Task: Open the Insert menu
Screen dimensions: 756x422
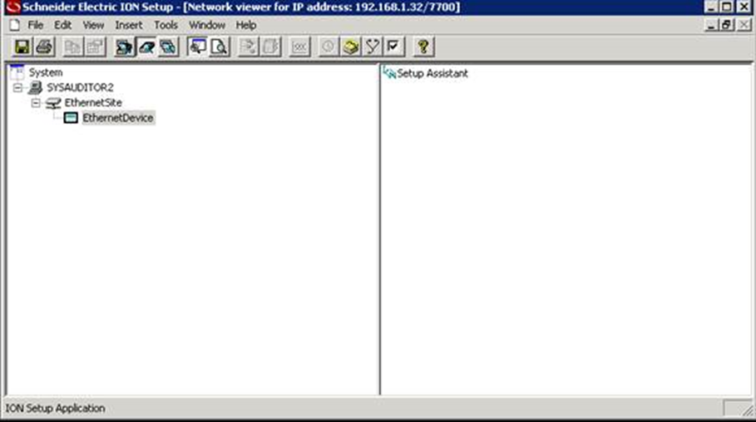Action: [x=129, y=25]
